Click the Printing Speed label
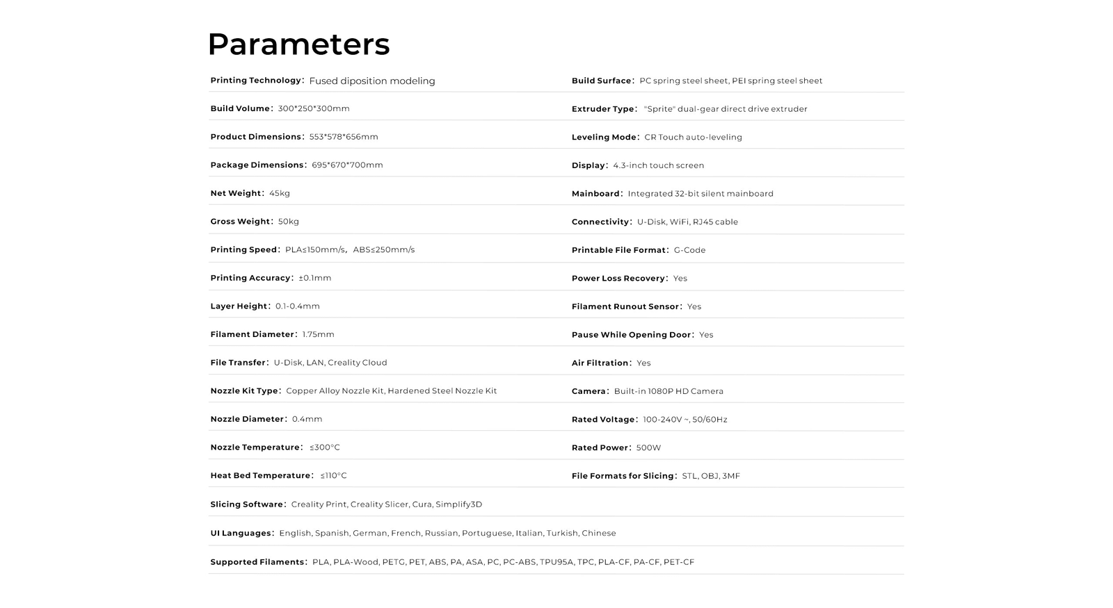This screenshot has width=1113, height=608. 243,249
